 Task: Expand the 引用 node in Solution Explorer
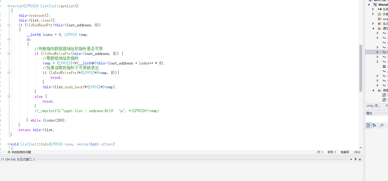(x=373, y=9)
